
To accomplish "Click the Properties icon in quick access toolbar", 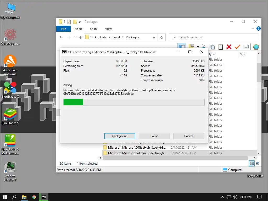I will click(x=69, y=22).
